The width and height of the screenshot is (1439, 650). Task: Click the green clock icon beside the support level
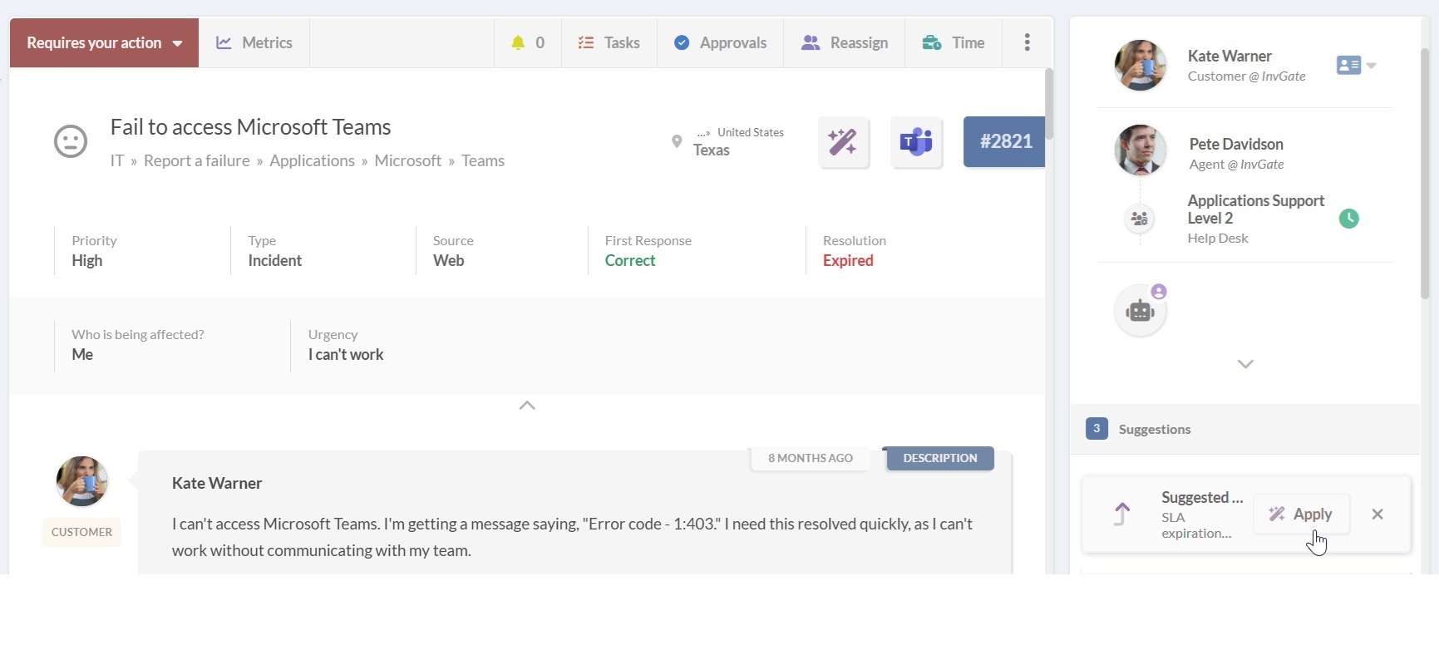tap(1348, 219)
